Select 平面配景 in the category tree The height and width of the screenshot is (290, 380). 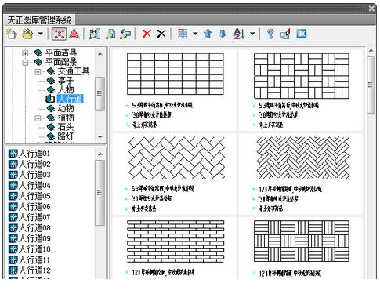[61, 62]
